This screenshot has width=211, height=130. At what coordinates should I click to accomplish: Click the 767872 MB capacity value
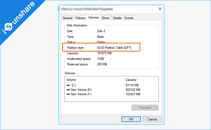pos(104,53)
